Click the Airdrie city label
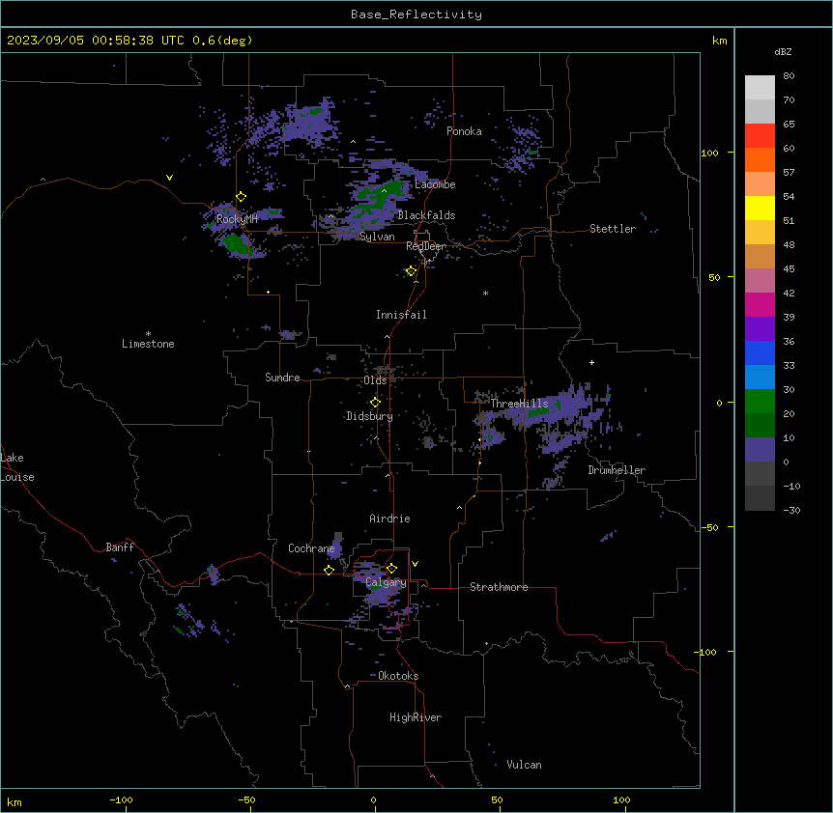Image resolution: width=833 pixels, height=813 pixels. [389, 519]
